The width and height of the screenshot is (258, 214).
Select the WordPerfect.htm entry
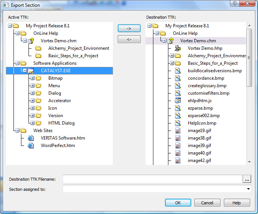(x=58, y=146)
